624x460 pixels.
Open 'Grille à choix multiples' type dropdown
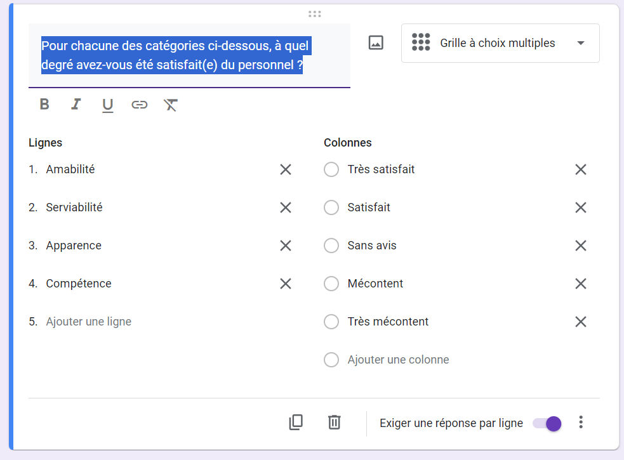point(500,43)
